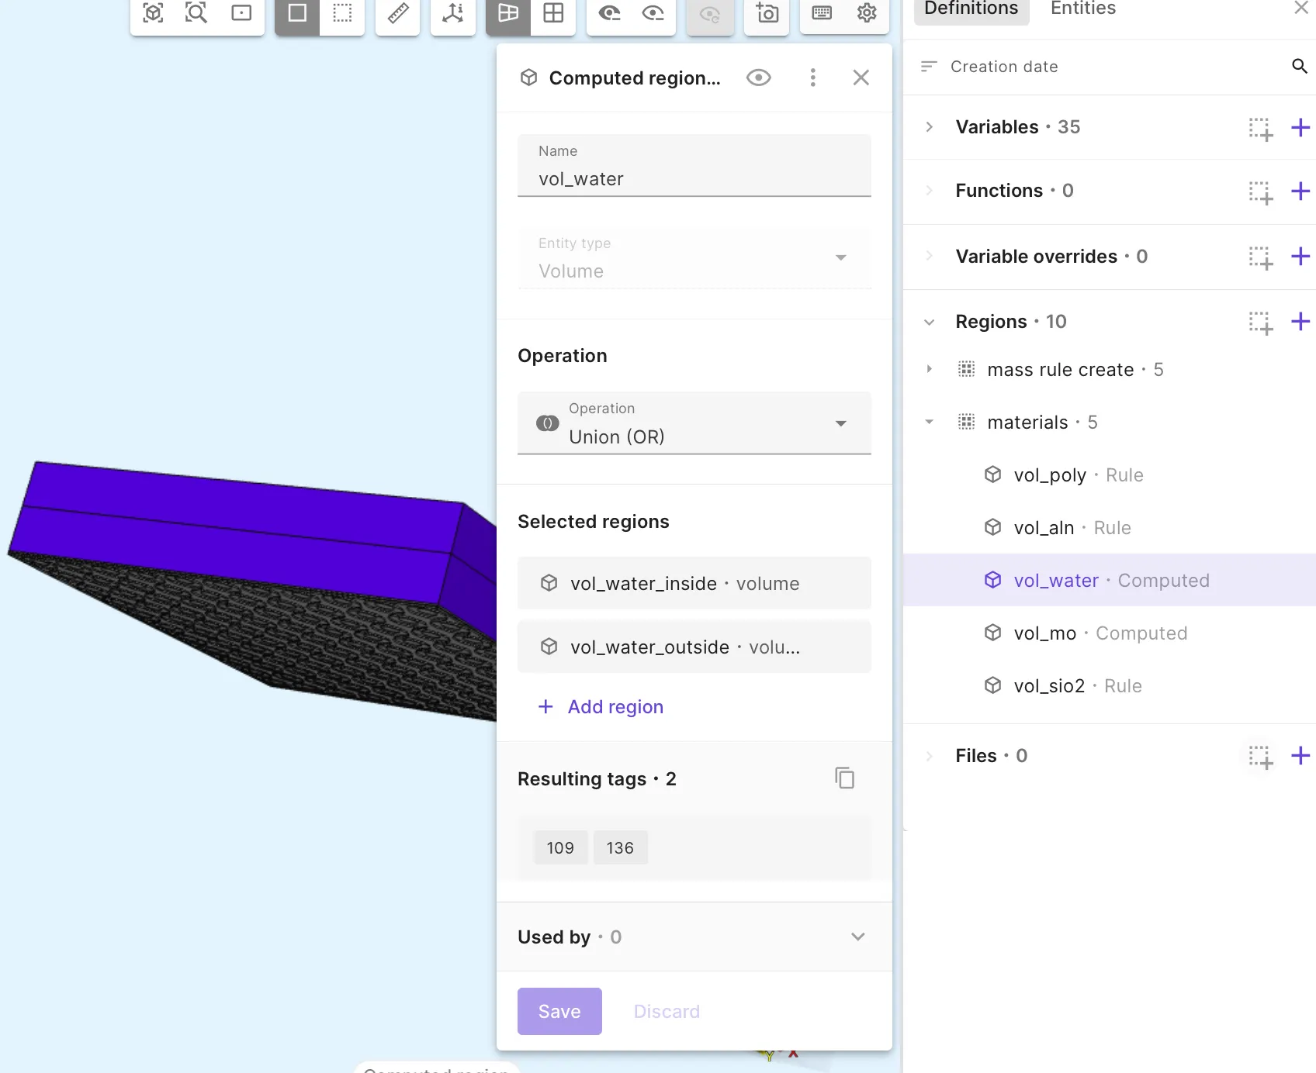Select the vol_water_outside selected region
Image resolution: width=1316 pixels, height=1073 pixels.
694,647
